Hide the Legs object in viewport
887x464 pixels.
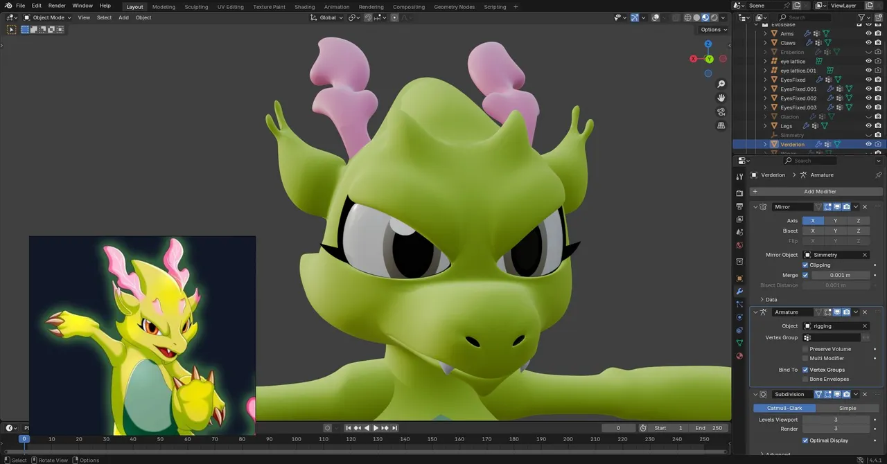(x=868, y=126)
